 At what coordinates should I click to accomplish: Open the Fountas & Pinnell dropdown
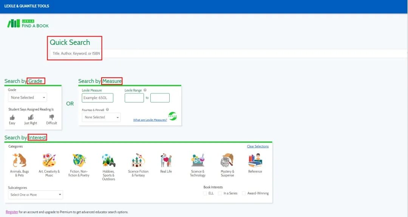click(x=101, y=117)
